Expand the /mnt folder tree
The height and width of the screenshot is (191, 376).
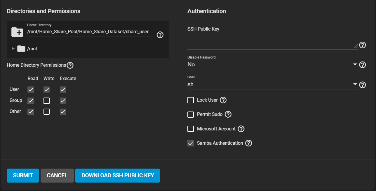click(x=13, y=49)
